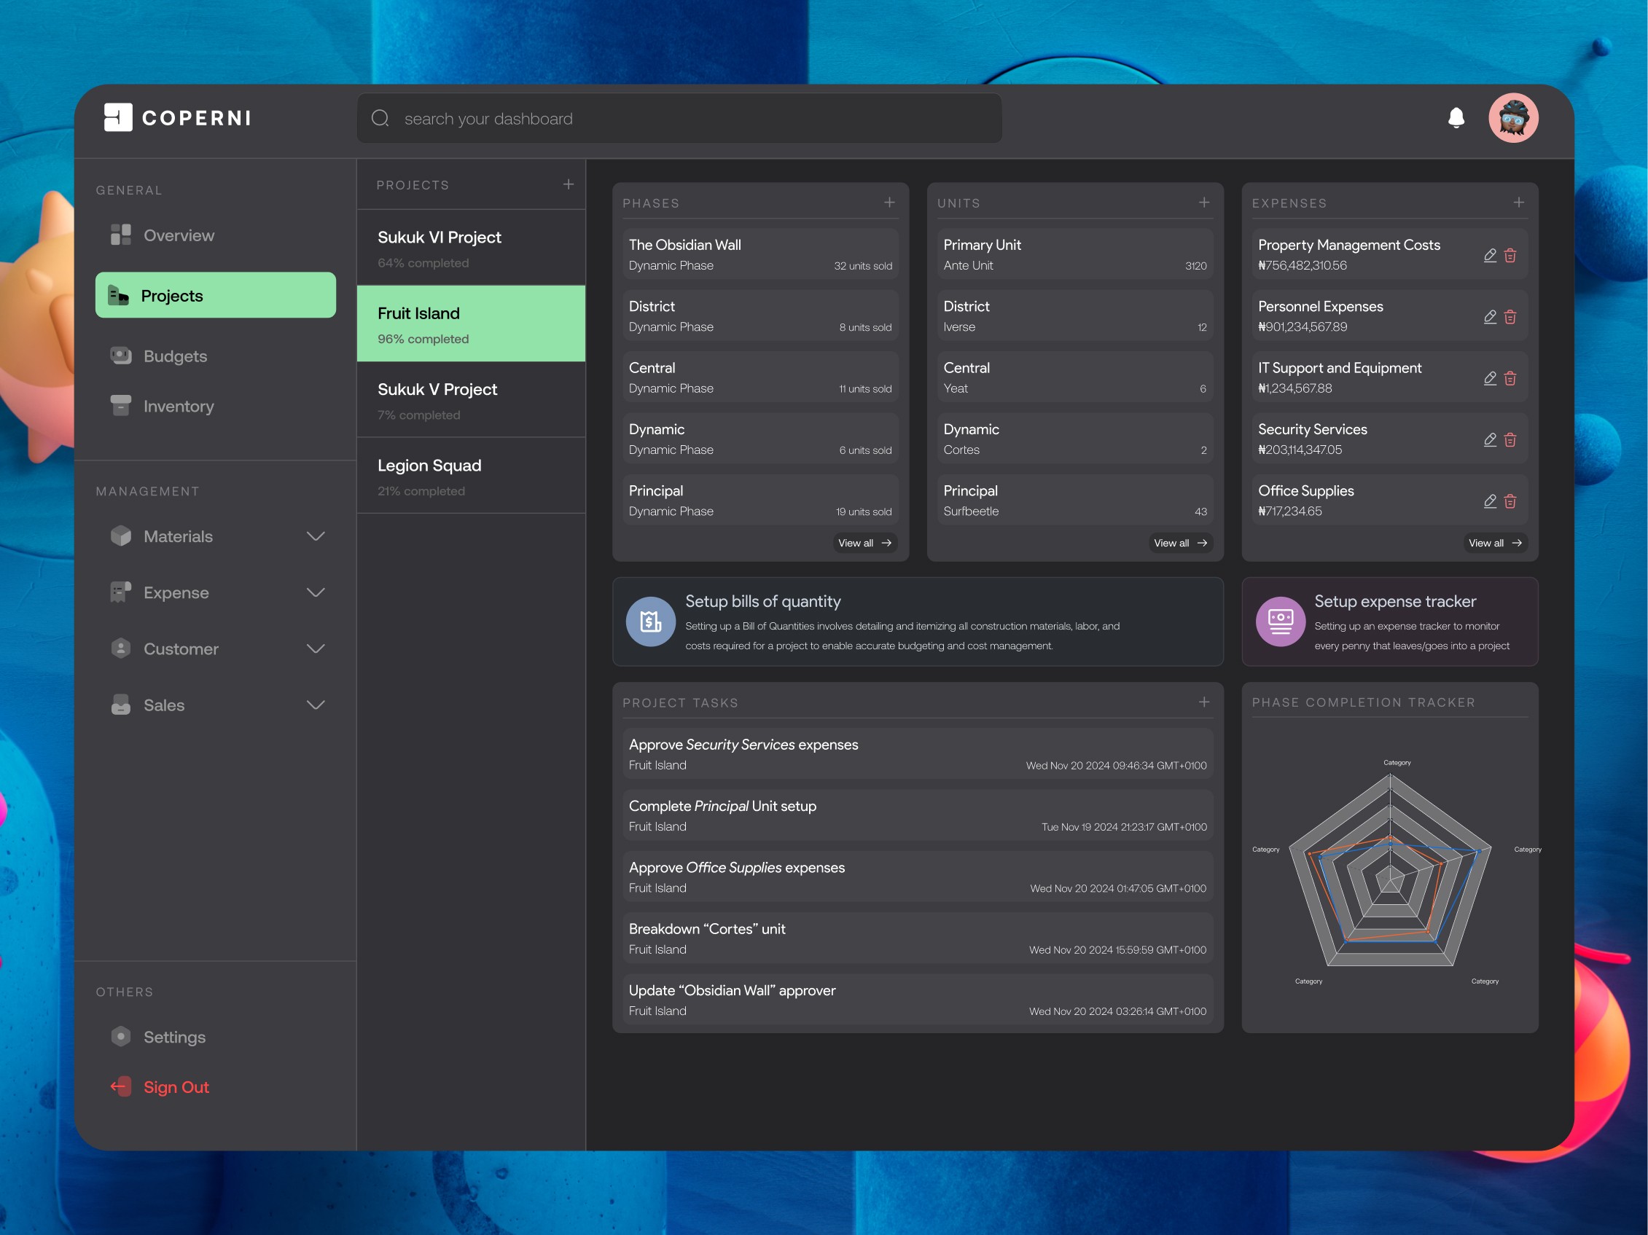
Task: Click the expense tracker purple icon
Action: pyautogui.click(x=1280, y=622)
